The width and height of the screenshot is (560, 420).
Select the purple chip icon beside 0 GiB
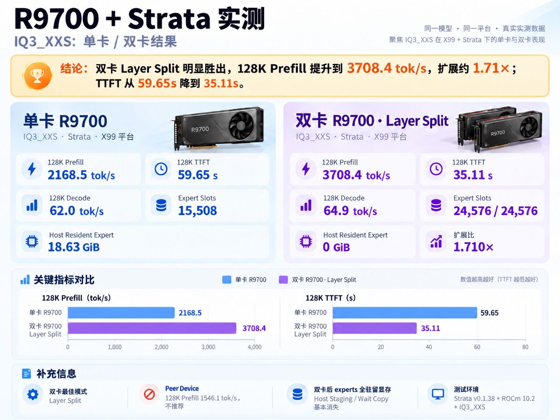[306, 242]
